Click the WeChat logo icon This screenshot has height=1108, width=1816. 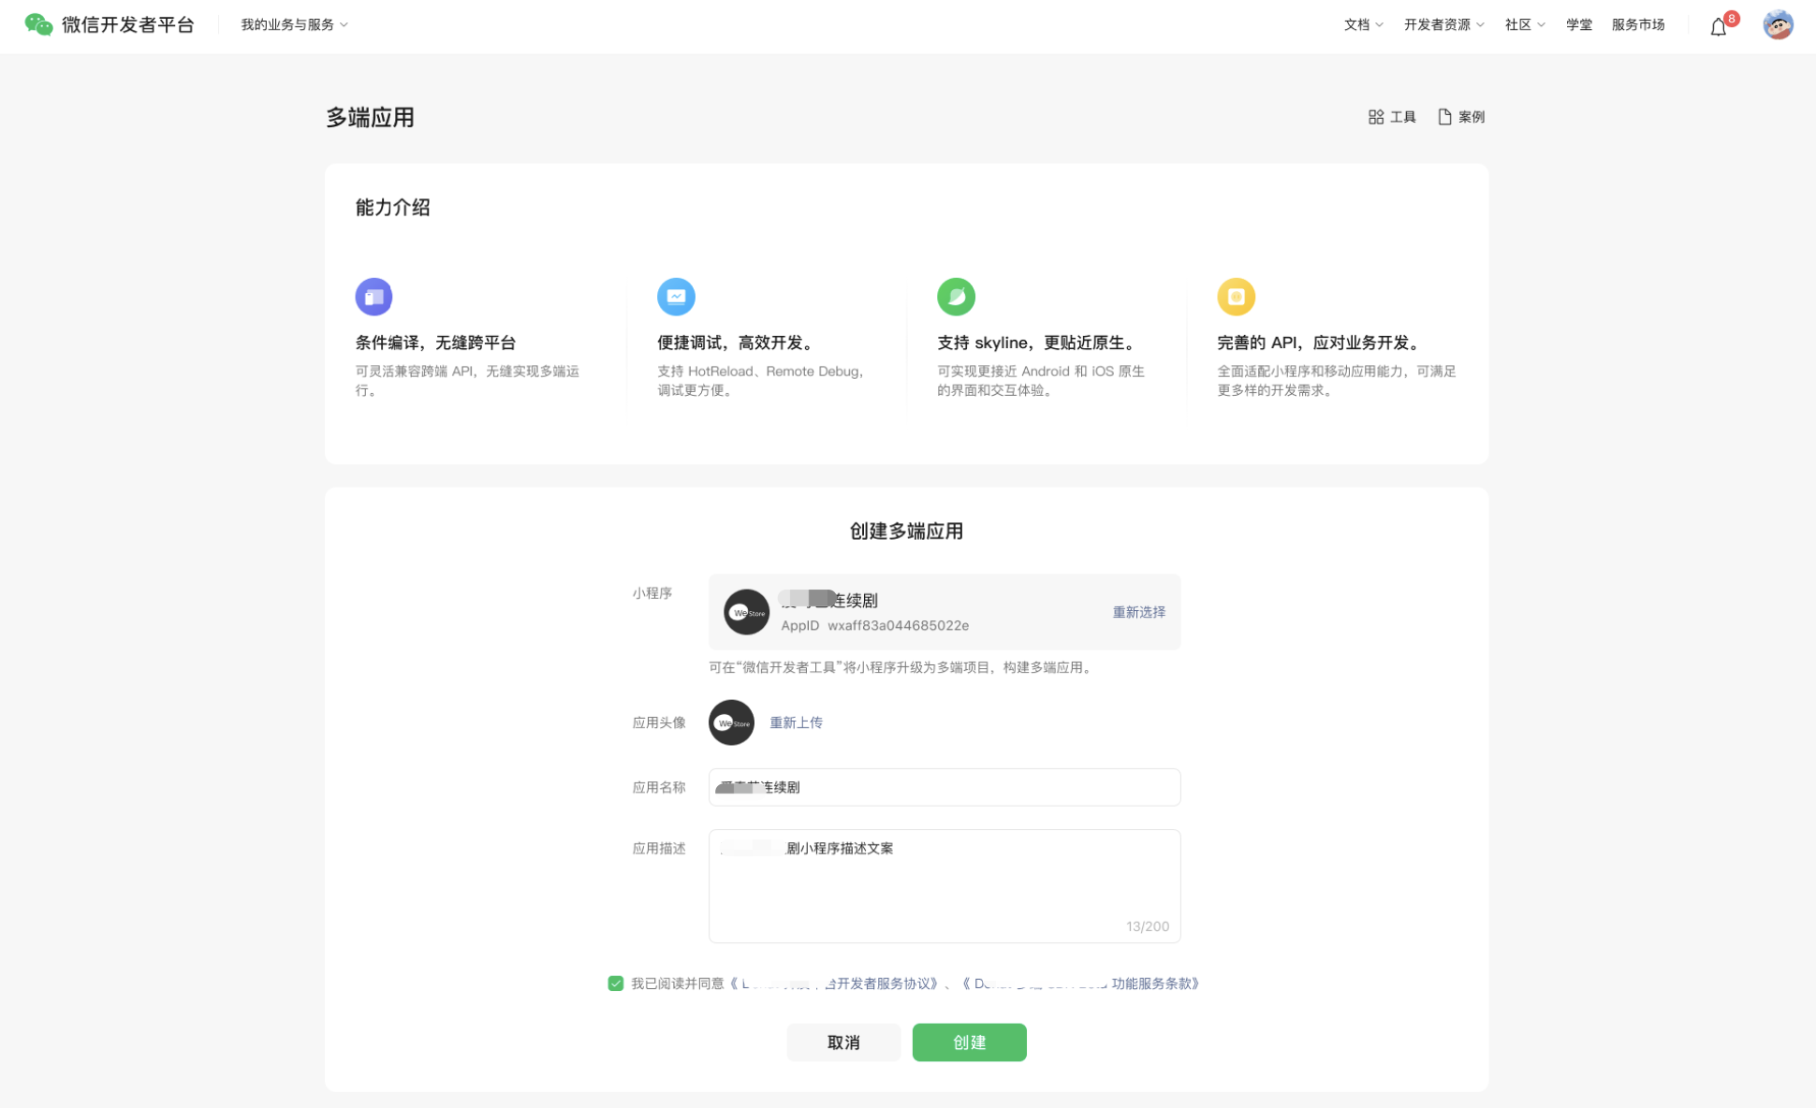(38, 25)
